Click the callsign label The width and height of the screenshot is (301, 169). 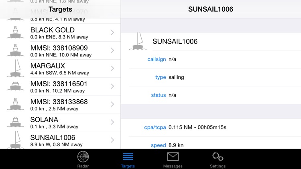157,59
